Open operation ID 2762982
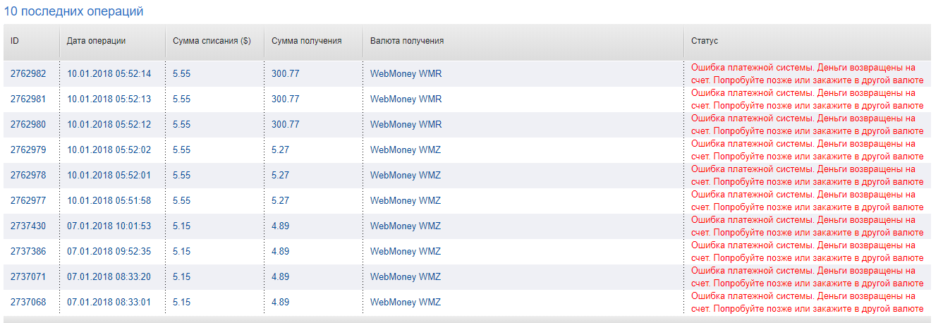 pyautogui.click(x=28, y=73)
